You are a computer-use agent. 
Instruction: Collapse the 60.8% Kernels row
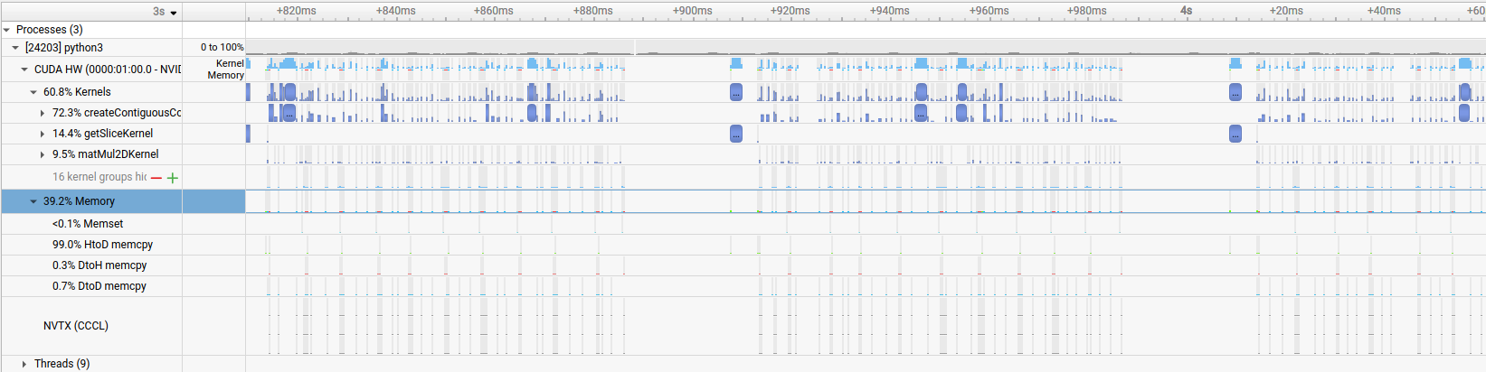point(33,92)
